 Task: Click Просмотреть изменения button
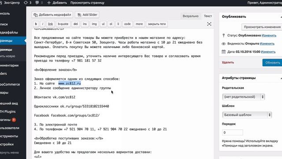click(x=262, y=27)
